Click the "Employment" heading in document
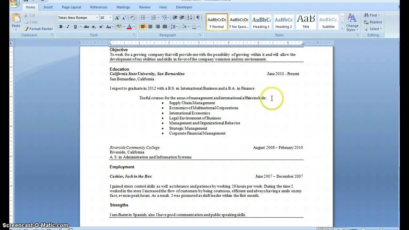Image resolution: width=409 pixels, height=230 pixels. pyautogui.click(x=122, y=167)
